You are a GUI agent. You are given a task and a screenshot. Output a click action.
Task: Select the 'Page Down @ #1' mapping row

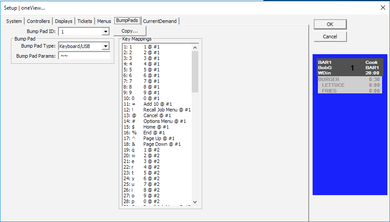pos(157,144)
